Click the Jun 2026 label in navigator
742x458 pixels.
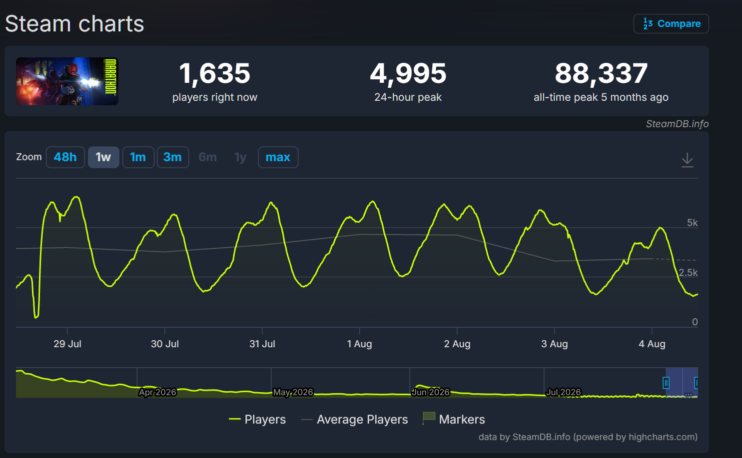coord(431,392)
